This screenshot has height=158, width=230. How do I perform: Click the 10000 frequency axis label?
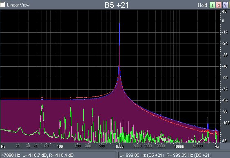point(179,146)
